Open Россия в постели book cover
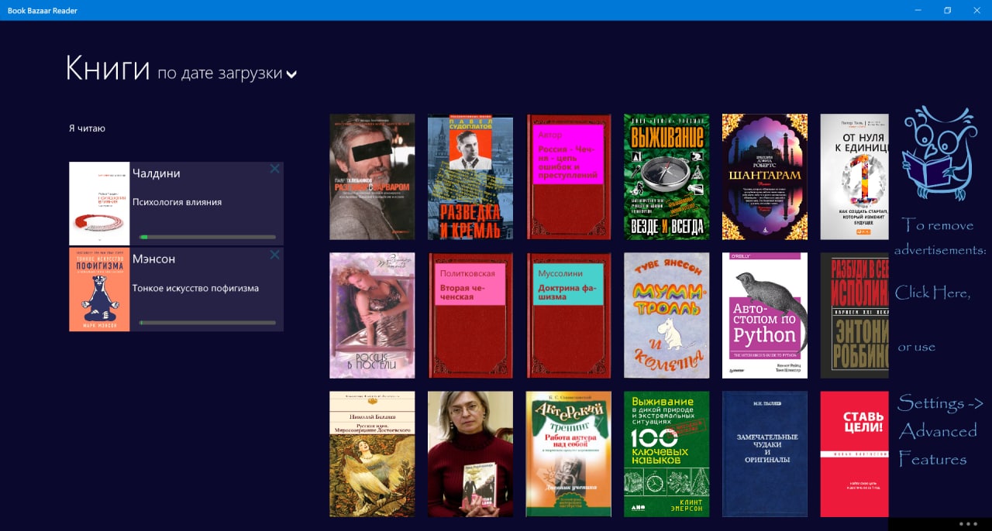 coord(372,315)
